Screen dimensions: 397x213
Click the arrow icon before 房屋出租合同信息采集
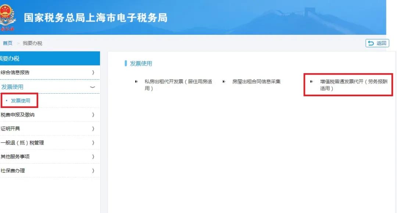click(223, 82)
